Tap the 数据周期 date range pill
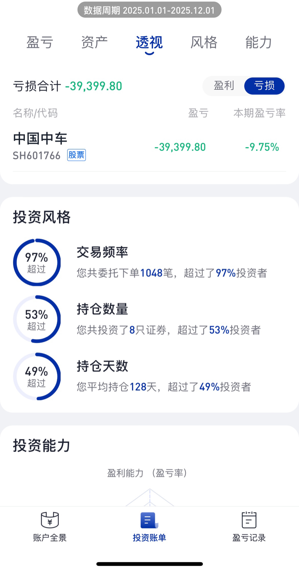Viewport: 299px width, 572px height. pyautogui.click(x=149, y=10)
